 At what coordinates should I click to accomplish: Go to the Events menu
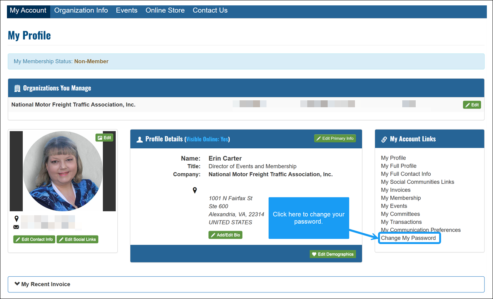tap(127, 11)
